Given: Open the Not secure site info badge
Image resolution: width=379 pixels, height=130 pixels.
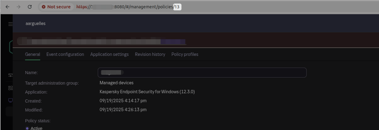Looking at the screenshot, I should [x=56, y=6].
